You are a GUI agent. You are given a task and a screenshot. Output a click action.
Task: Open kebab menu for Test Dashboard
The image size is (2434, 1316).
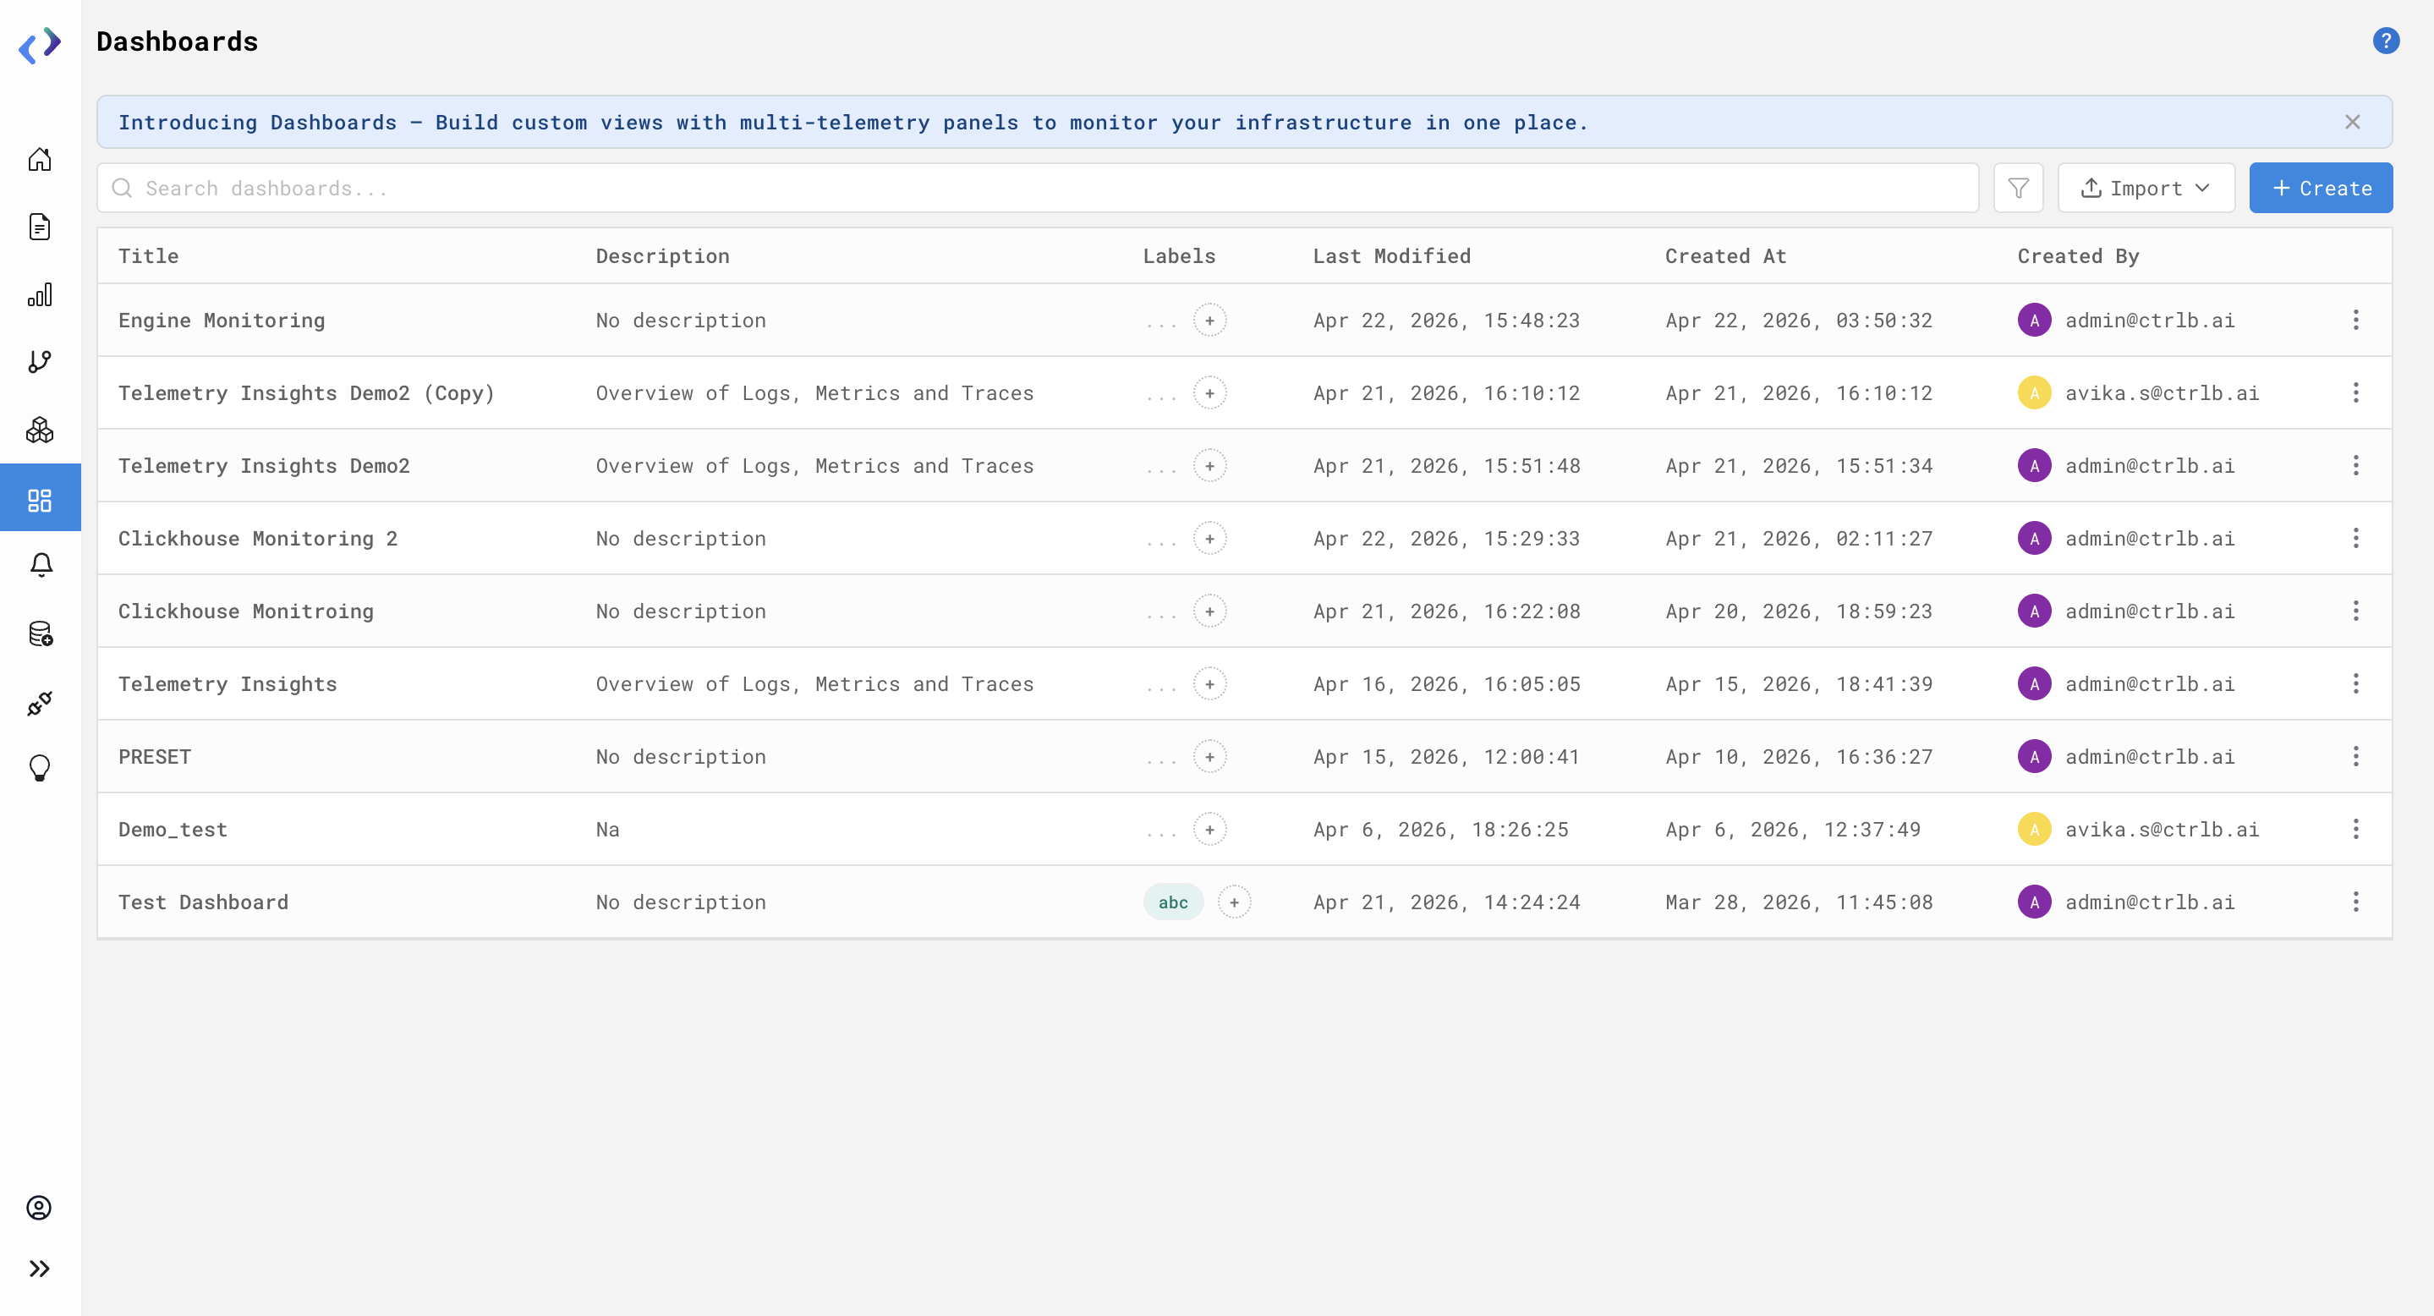click(2355, 902)
